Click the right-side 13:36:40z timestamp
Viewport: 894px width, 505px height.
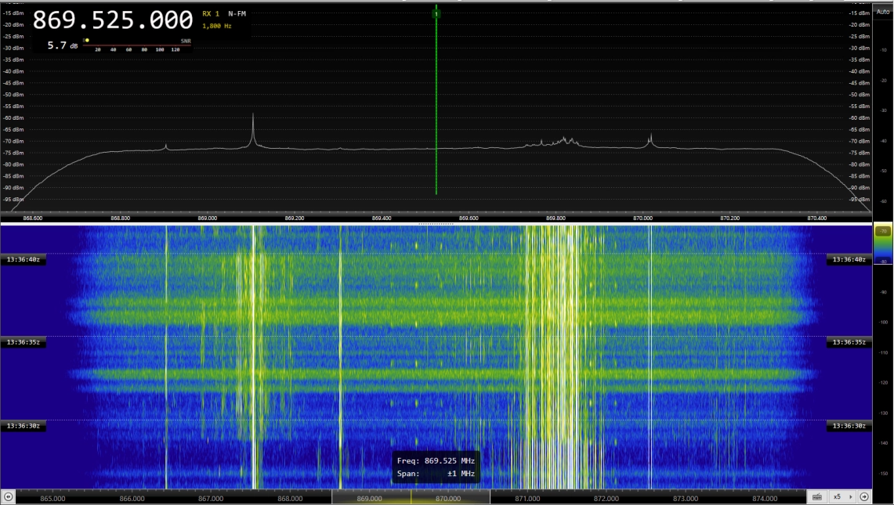pyautogui.click(x=849, y=259)
